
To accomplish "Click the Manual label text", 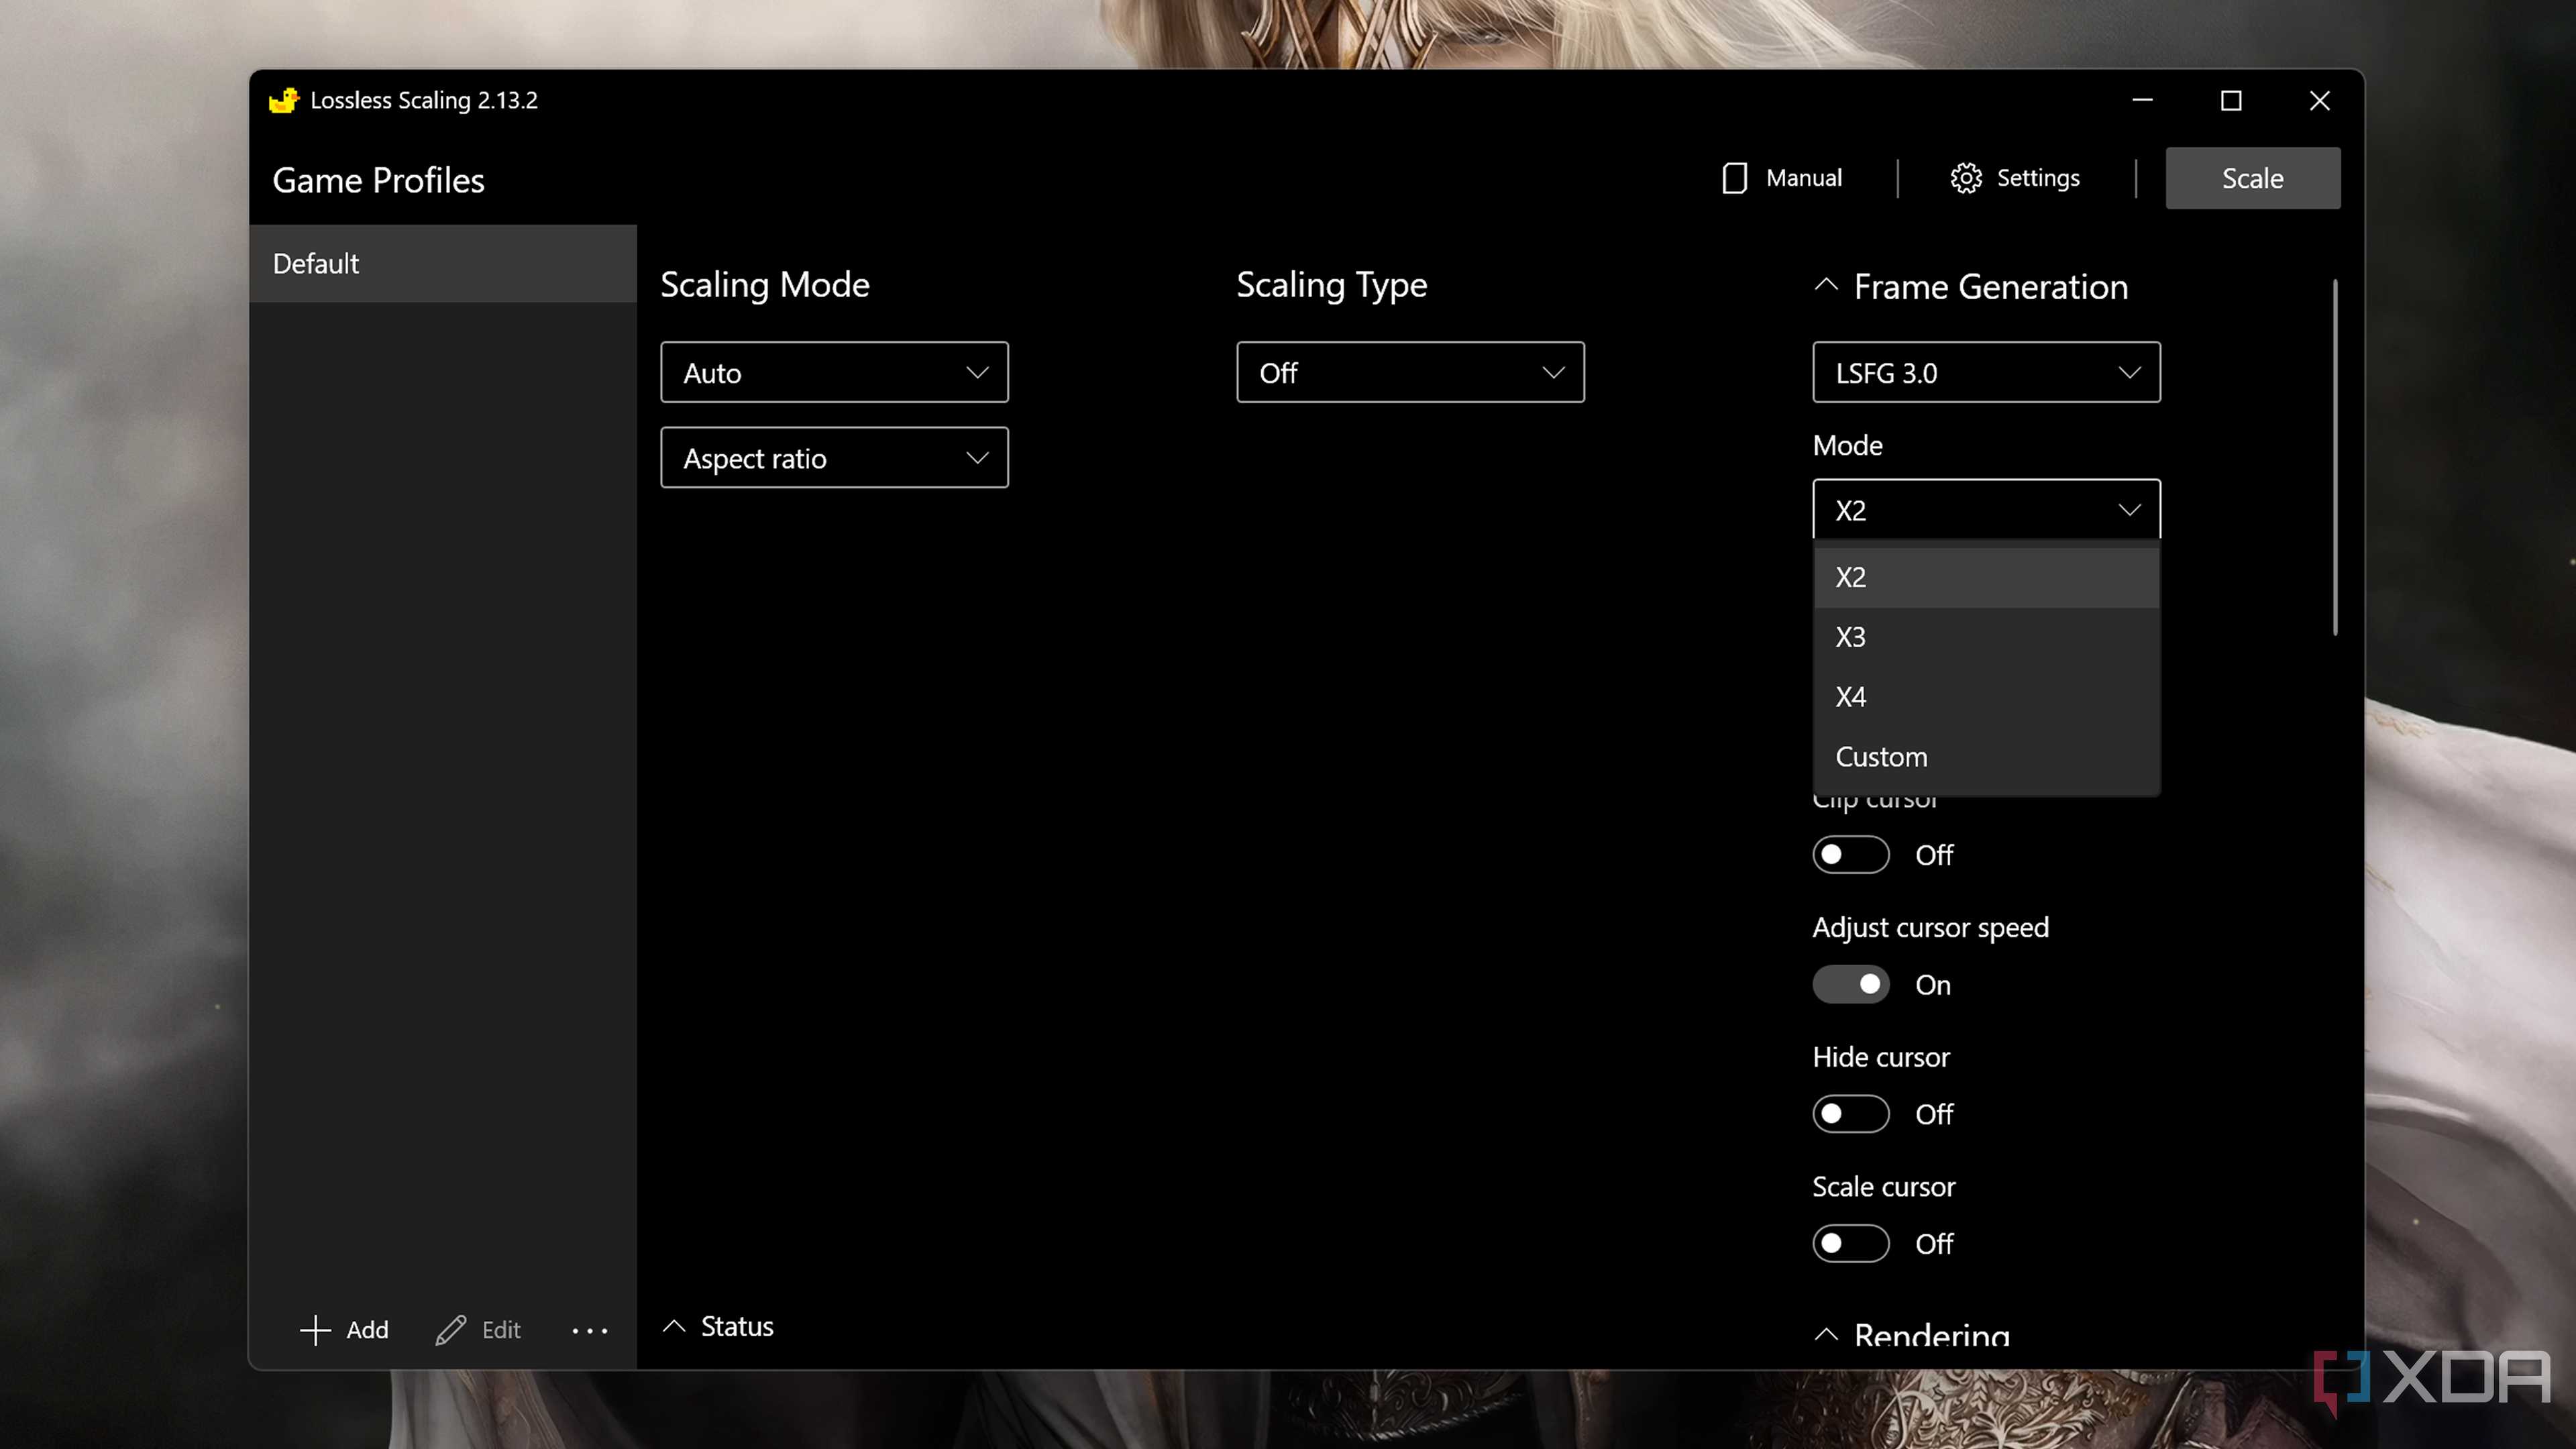I will pos(1804,178).
